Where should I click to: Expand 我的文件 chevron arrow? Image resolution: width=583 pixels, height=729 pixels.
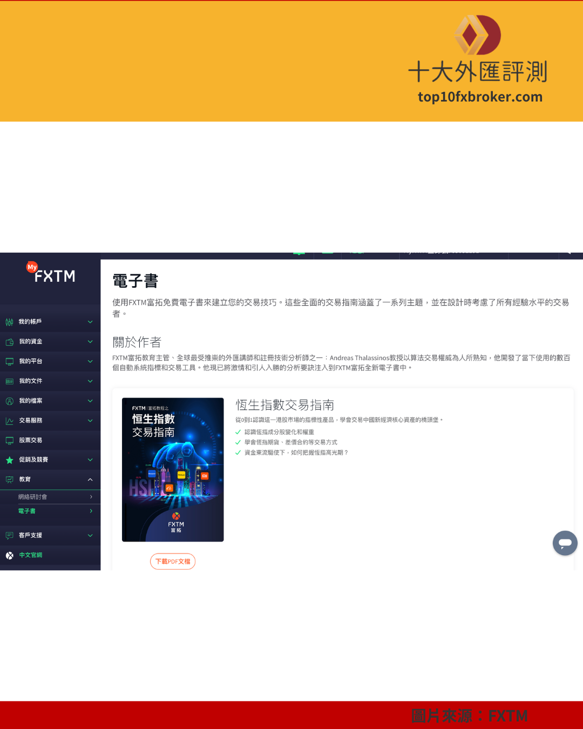[x=90, y=381]
